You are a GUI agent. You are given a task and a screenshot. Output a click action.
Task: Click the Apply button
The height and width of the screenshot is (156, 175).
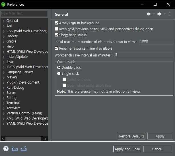pos(160,136)
